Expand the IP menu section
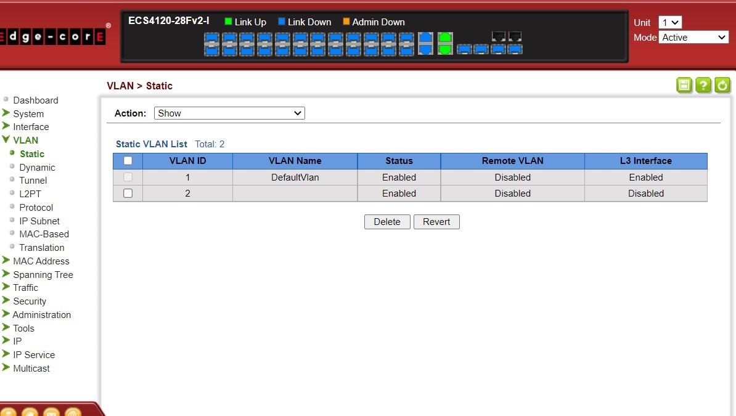The height and width of the screenshot is (416, 736). (x=17, y=341)
